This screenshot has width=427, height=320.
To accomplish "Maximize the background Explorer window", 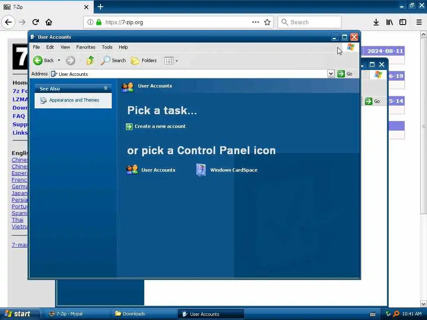I will pyautogui.click(x=372, y=65).
